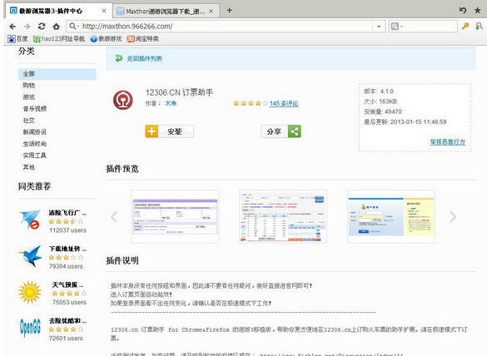The width and height of the screenshot is (487, 356).
Task: Open the hao123网址导航 bookmark
Action: (x=59, y=39)
